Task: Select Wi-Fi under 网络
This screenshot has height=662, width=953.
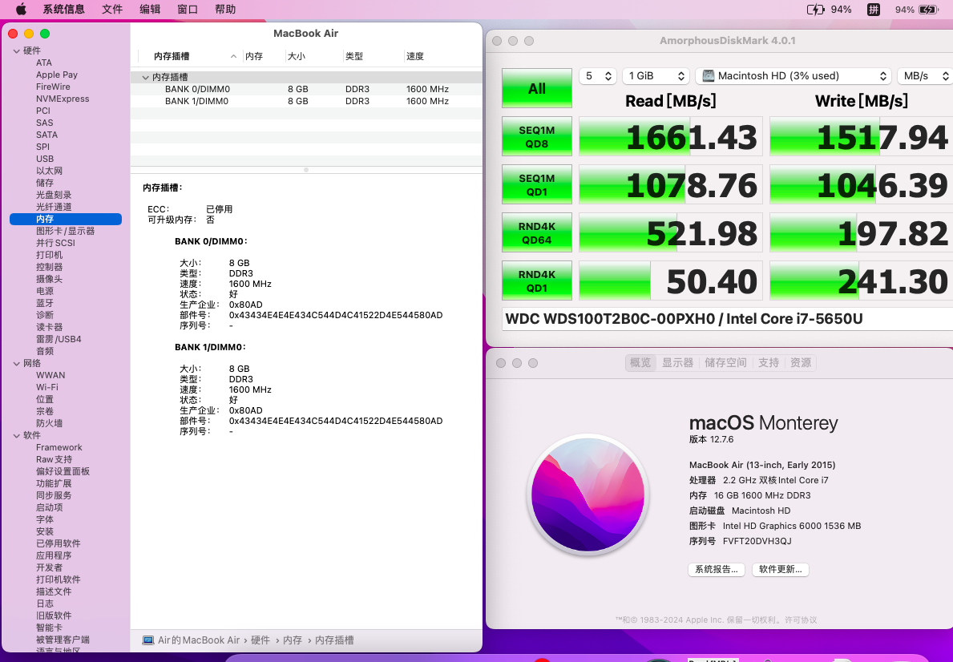Action: 47,387
